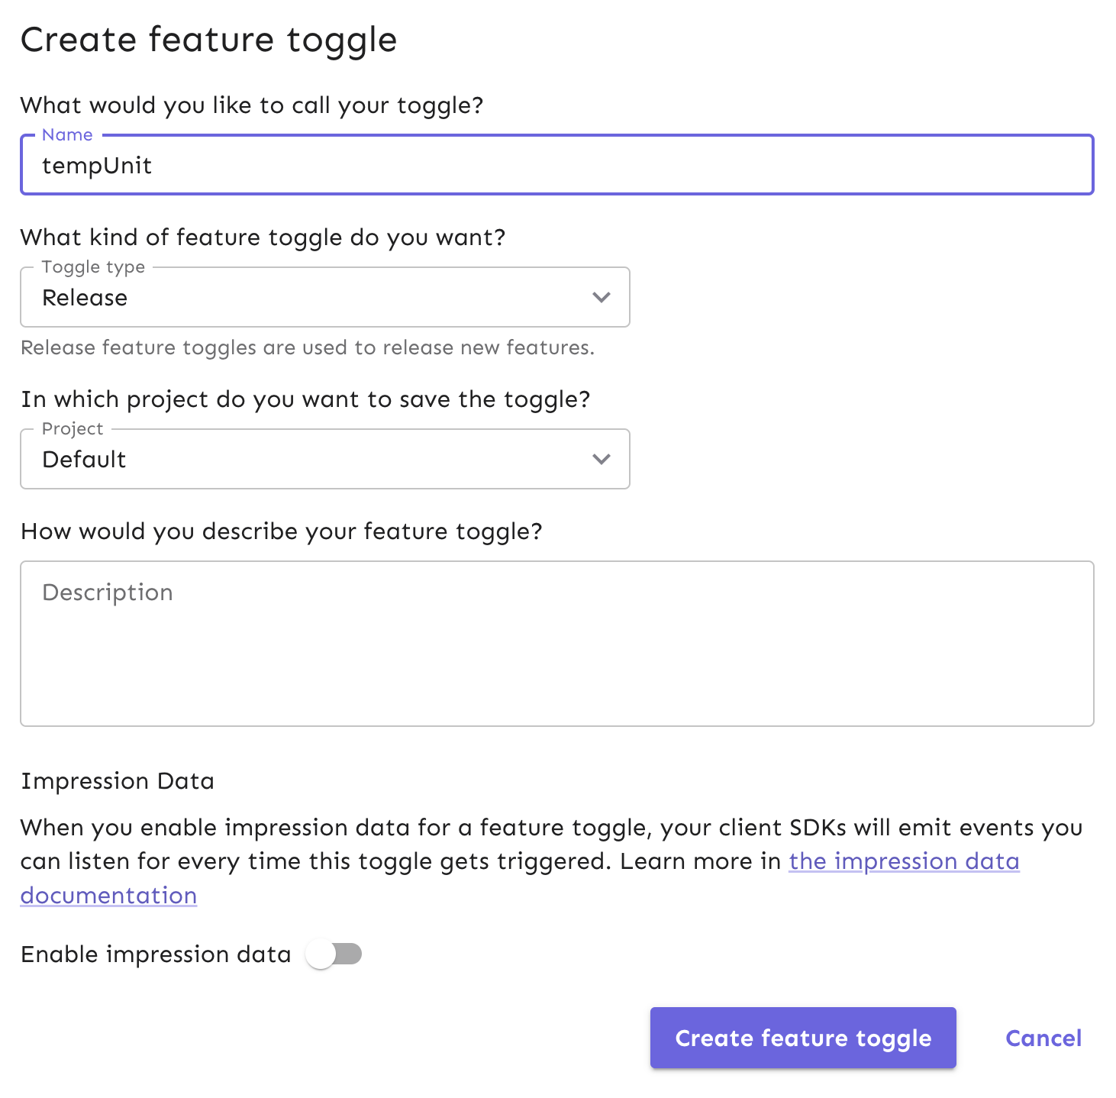Image resolution: width=1116 pixels, height=1098 pixels.
Task: Click inside the Description text area
Action: pos(534,641)
